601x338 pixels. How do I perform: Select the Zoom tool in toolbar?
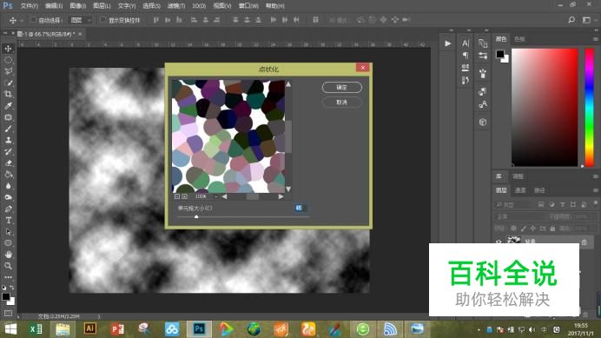[8, 266]
